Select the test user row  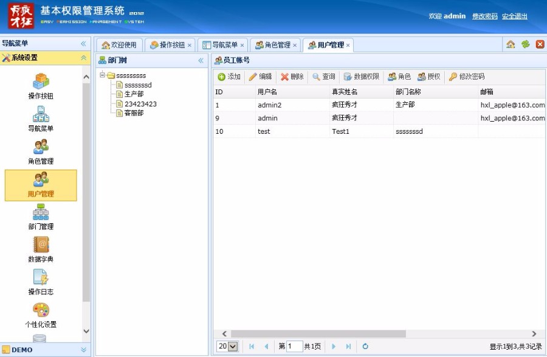(379, 131)
